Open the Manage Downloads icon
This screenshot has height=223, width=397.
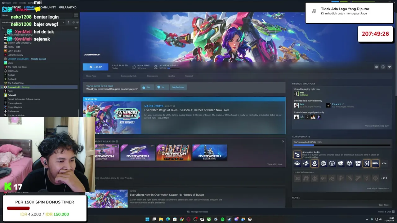click(x=188, y=212)
